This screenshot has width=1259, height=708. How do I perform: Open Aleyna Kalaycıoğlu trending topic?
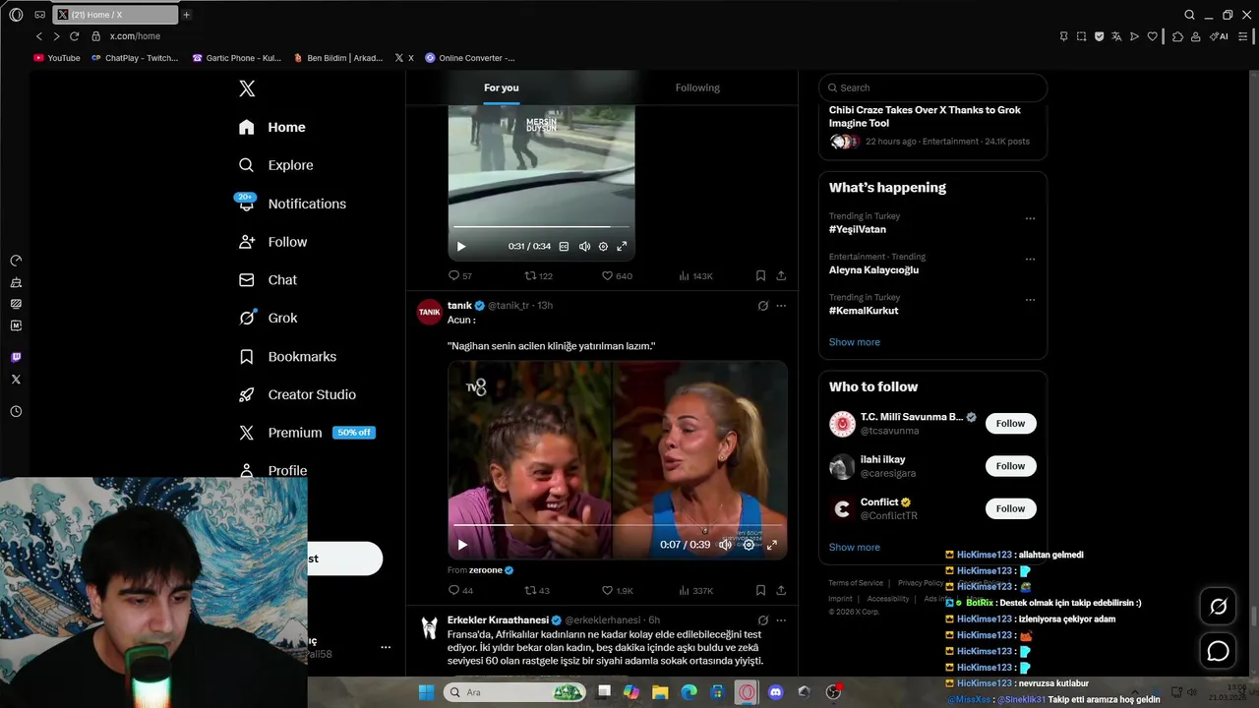click(873, 269)
